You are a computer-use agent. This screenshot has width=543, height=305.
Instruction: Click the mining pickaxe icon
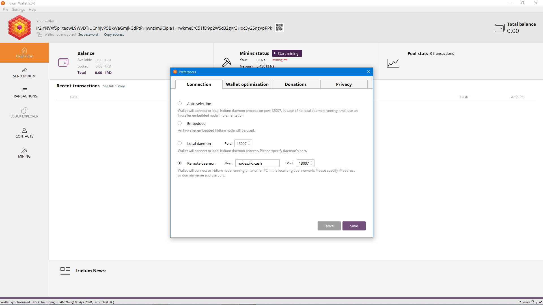point(227,62)
